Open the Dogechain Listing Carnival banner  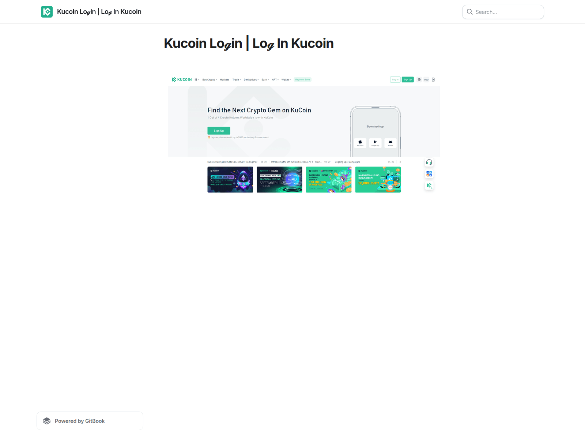pyautogui.click(x=329, y=180)
